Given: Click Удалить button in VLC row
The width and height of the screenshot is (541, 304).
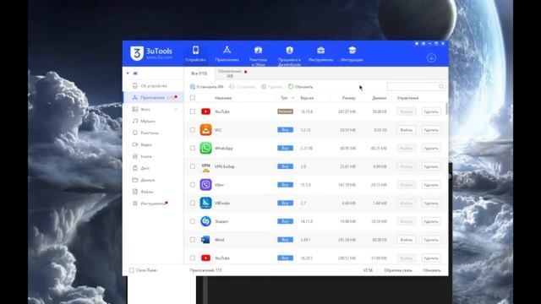Looking at the screenshot, I should click(431, 130).
